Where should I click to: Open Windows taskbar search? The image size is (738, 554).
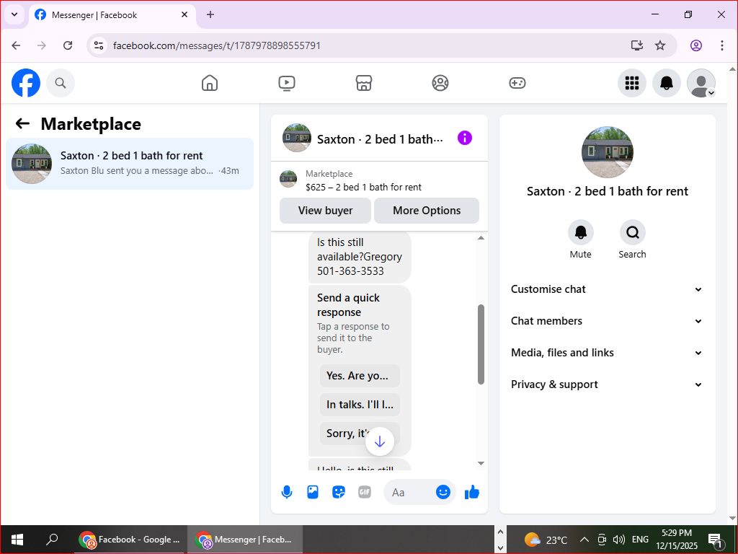(52, 540)
